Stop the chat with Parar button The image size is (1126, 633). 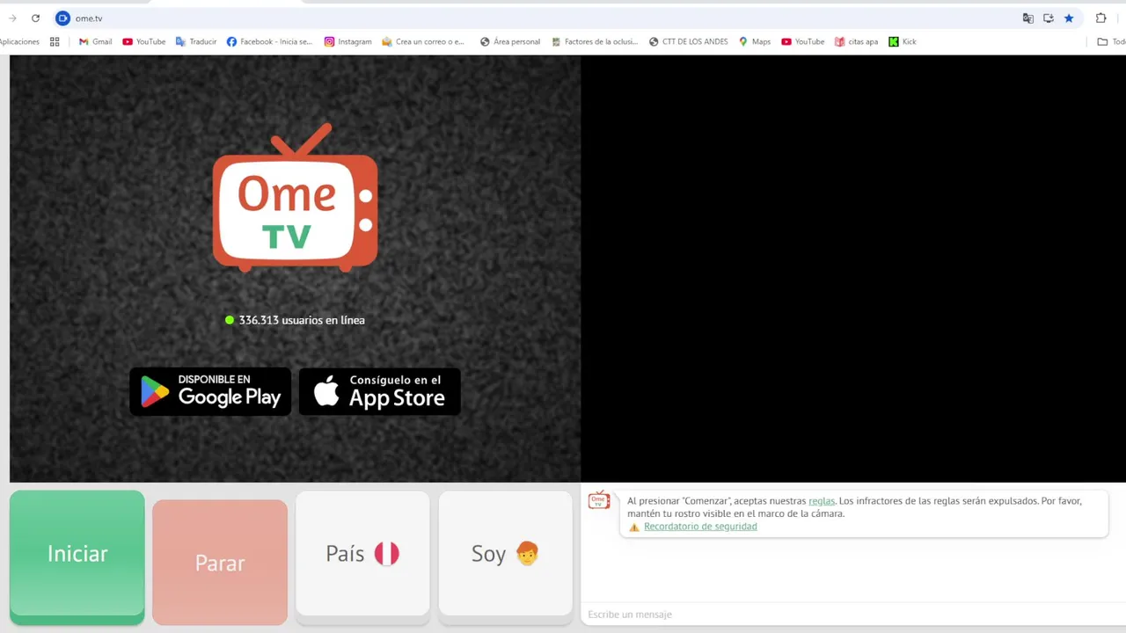click(220, 563)
